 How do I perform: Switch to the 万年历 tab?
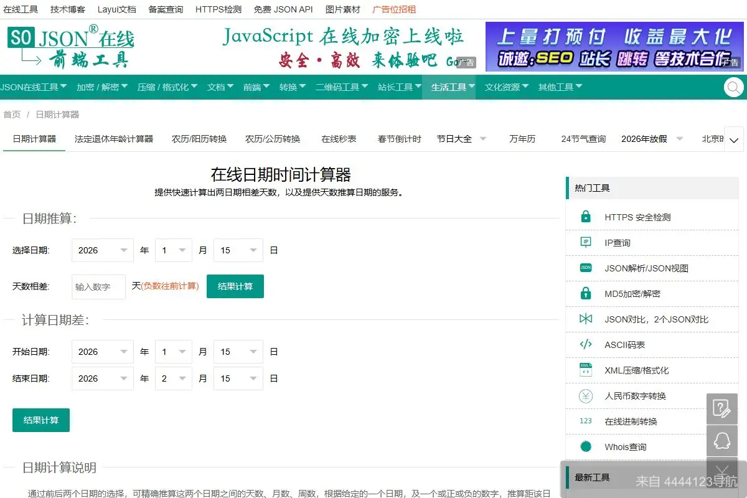point(521,139)
